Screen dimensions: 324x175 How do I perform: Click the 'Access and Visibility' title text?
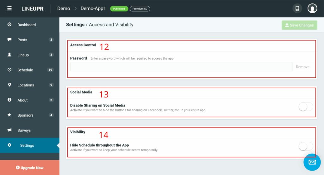111,25
